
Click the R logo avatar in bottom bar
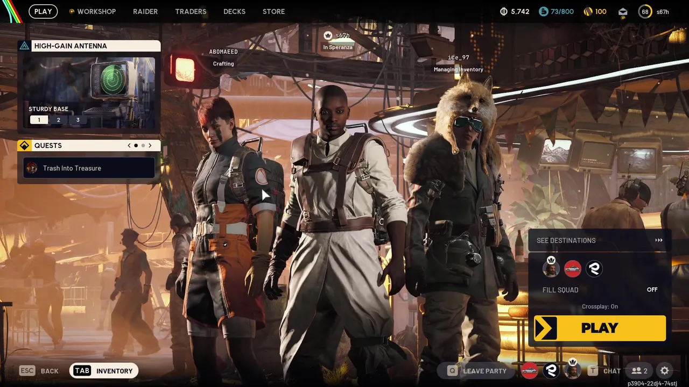tap(551, 370)
